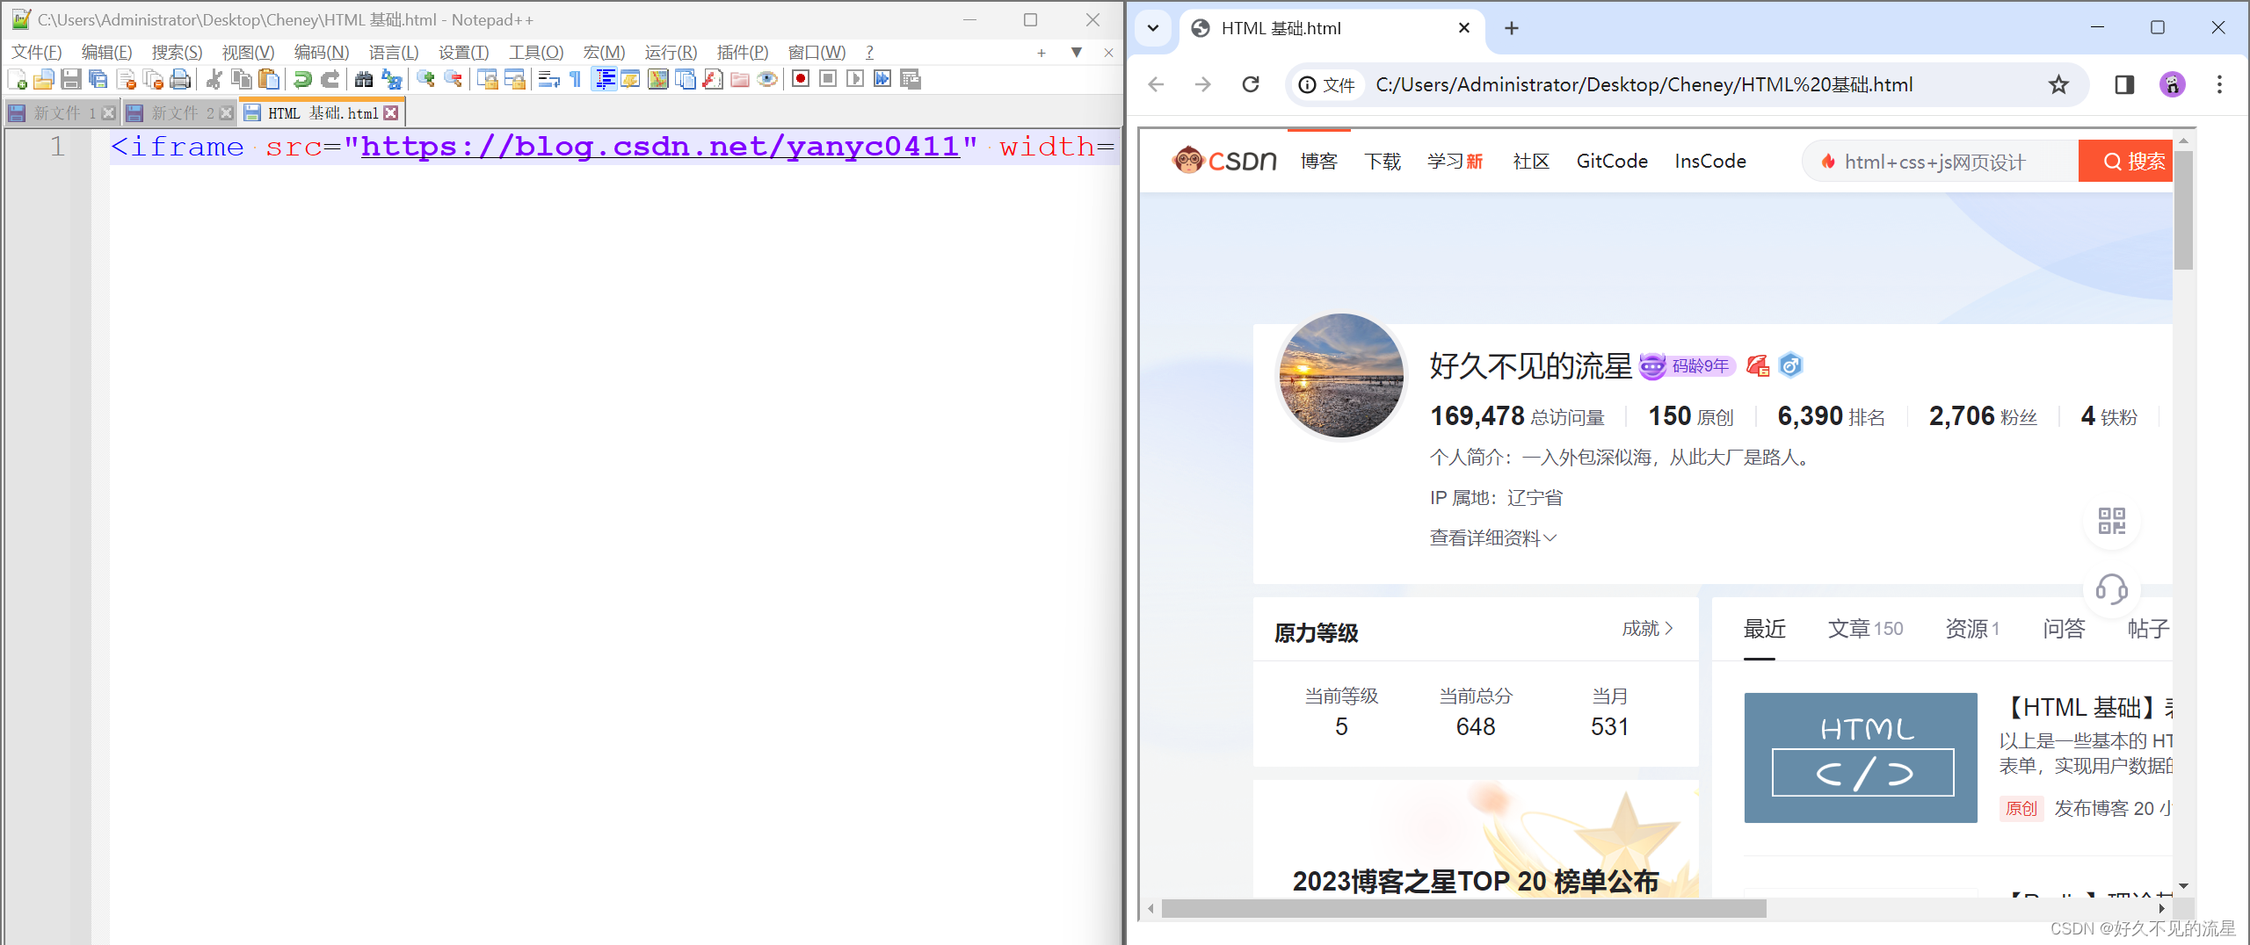Open Replace dialog from toolbar icon
This screenshot has width=2250, height=945.
tap(391, 80)
